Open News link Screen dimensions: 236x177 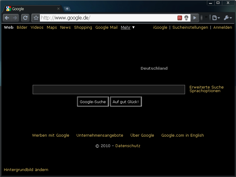pos(65,28)
